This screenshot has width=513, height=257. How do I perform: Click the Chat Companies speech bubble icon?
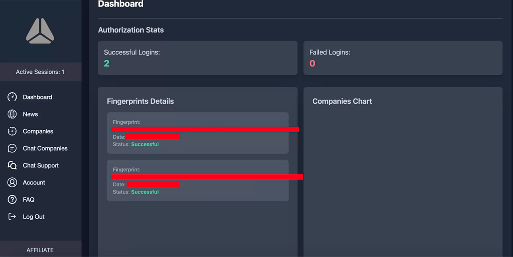(x=12, y=148)
